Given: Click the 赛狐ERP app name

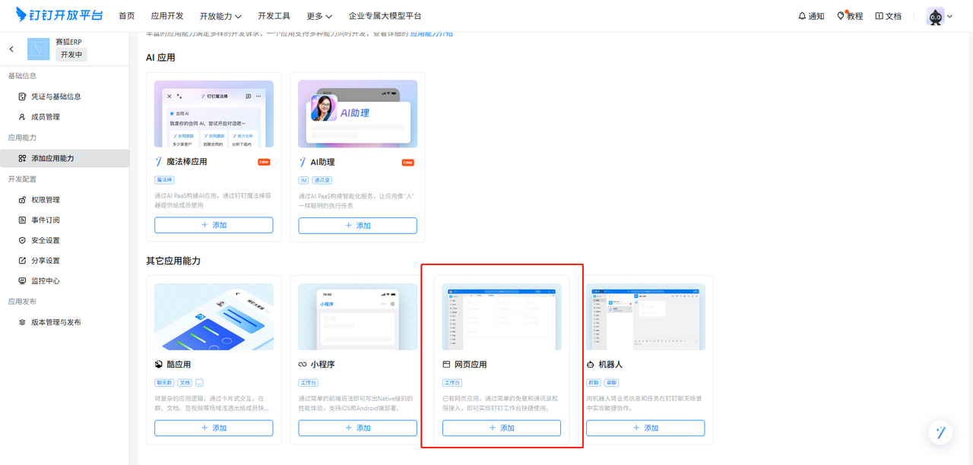Looking at the screenshot, I should pos(68,42).
